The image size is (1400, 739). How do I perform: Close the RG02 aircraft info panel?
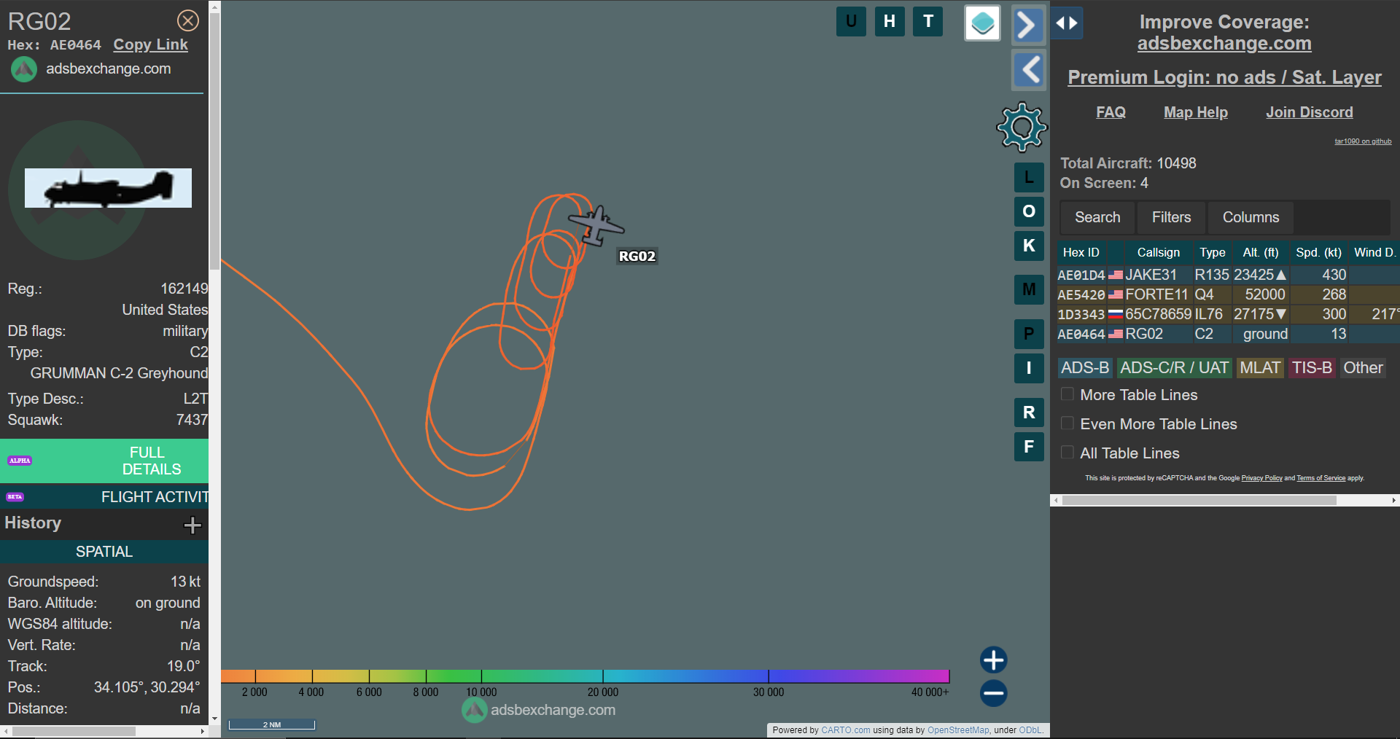tap(188, 20)
